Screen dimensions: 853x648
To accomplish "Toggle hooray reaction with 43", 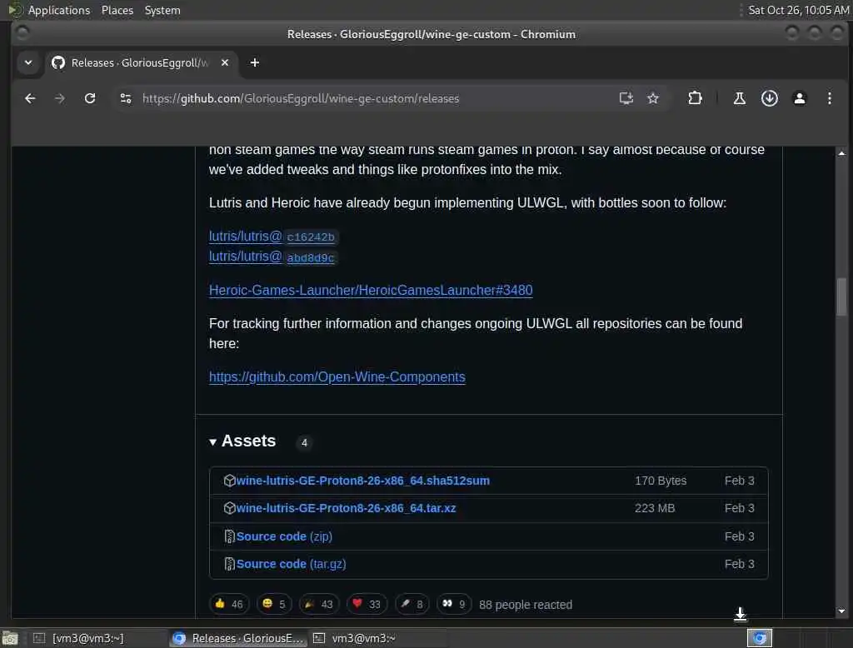I will [319, 605].
